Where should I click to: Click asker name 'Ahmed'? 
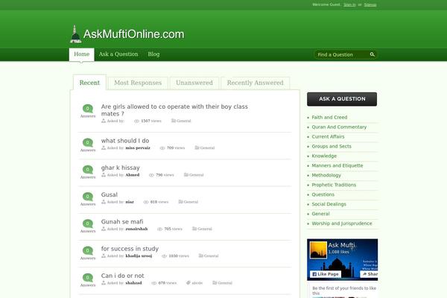(133, 175)
